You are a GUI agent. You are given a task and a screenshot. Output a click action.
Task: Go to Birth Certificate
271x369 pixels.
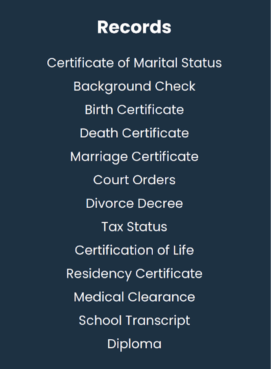(x=134, y=110)
